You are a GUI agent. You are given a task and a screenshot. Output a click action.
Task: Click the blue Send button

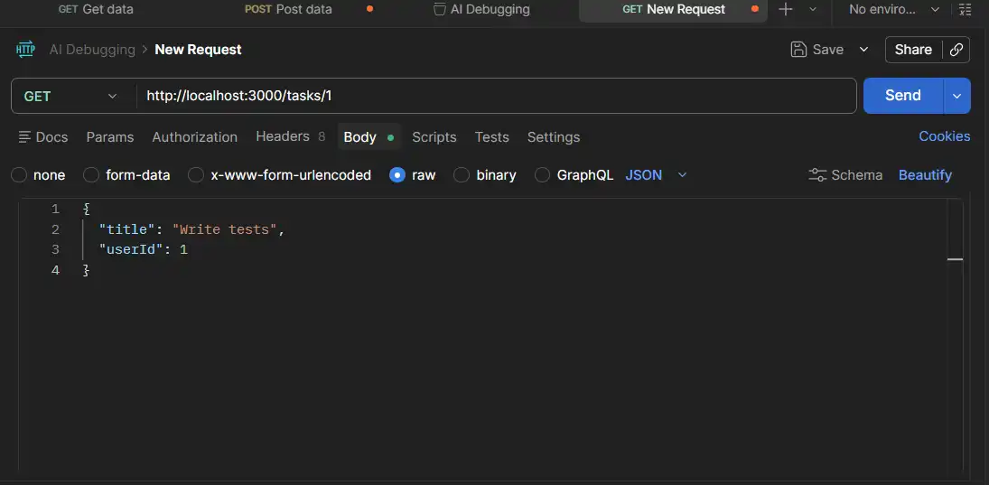point(902,96)
